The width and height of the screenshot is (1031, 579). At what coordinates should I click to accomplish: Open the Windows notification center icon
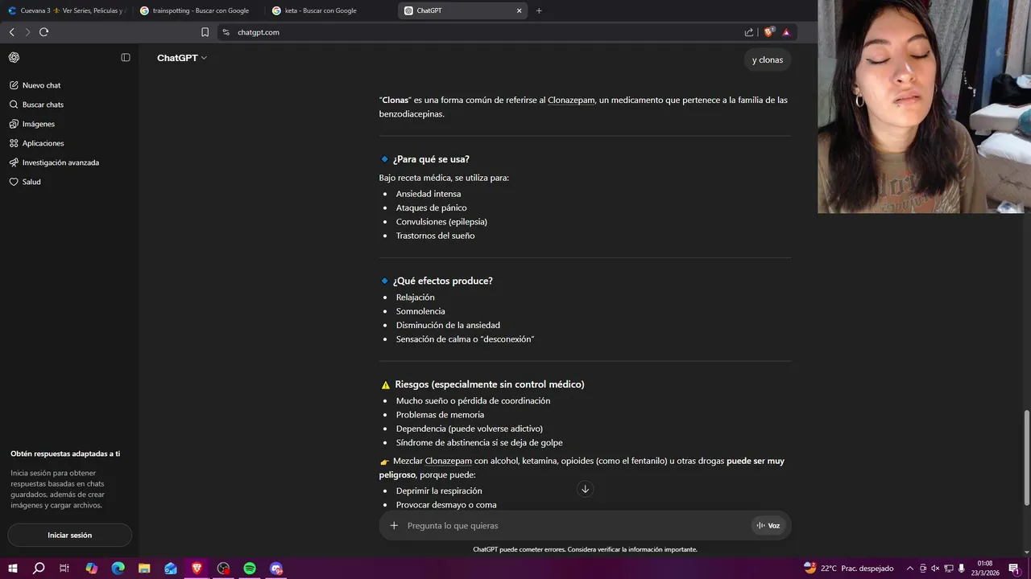1014,569
